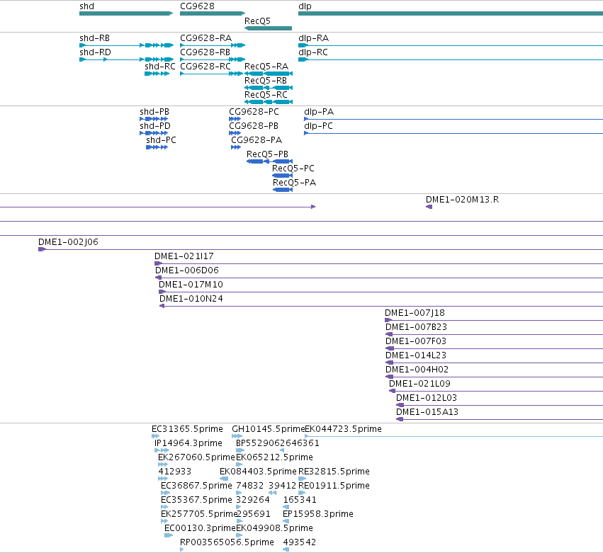Open clone DME1-021I17
Image resolution: width=603 pixels, height=553 pixels.
pos(184,256)
